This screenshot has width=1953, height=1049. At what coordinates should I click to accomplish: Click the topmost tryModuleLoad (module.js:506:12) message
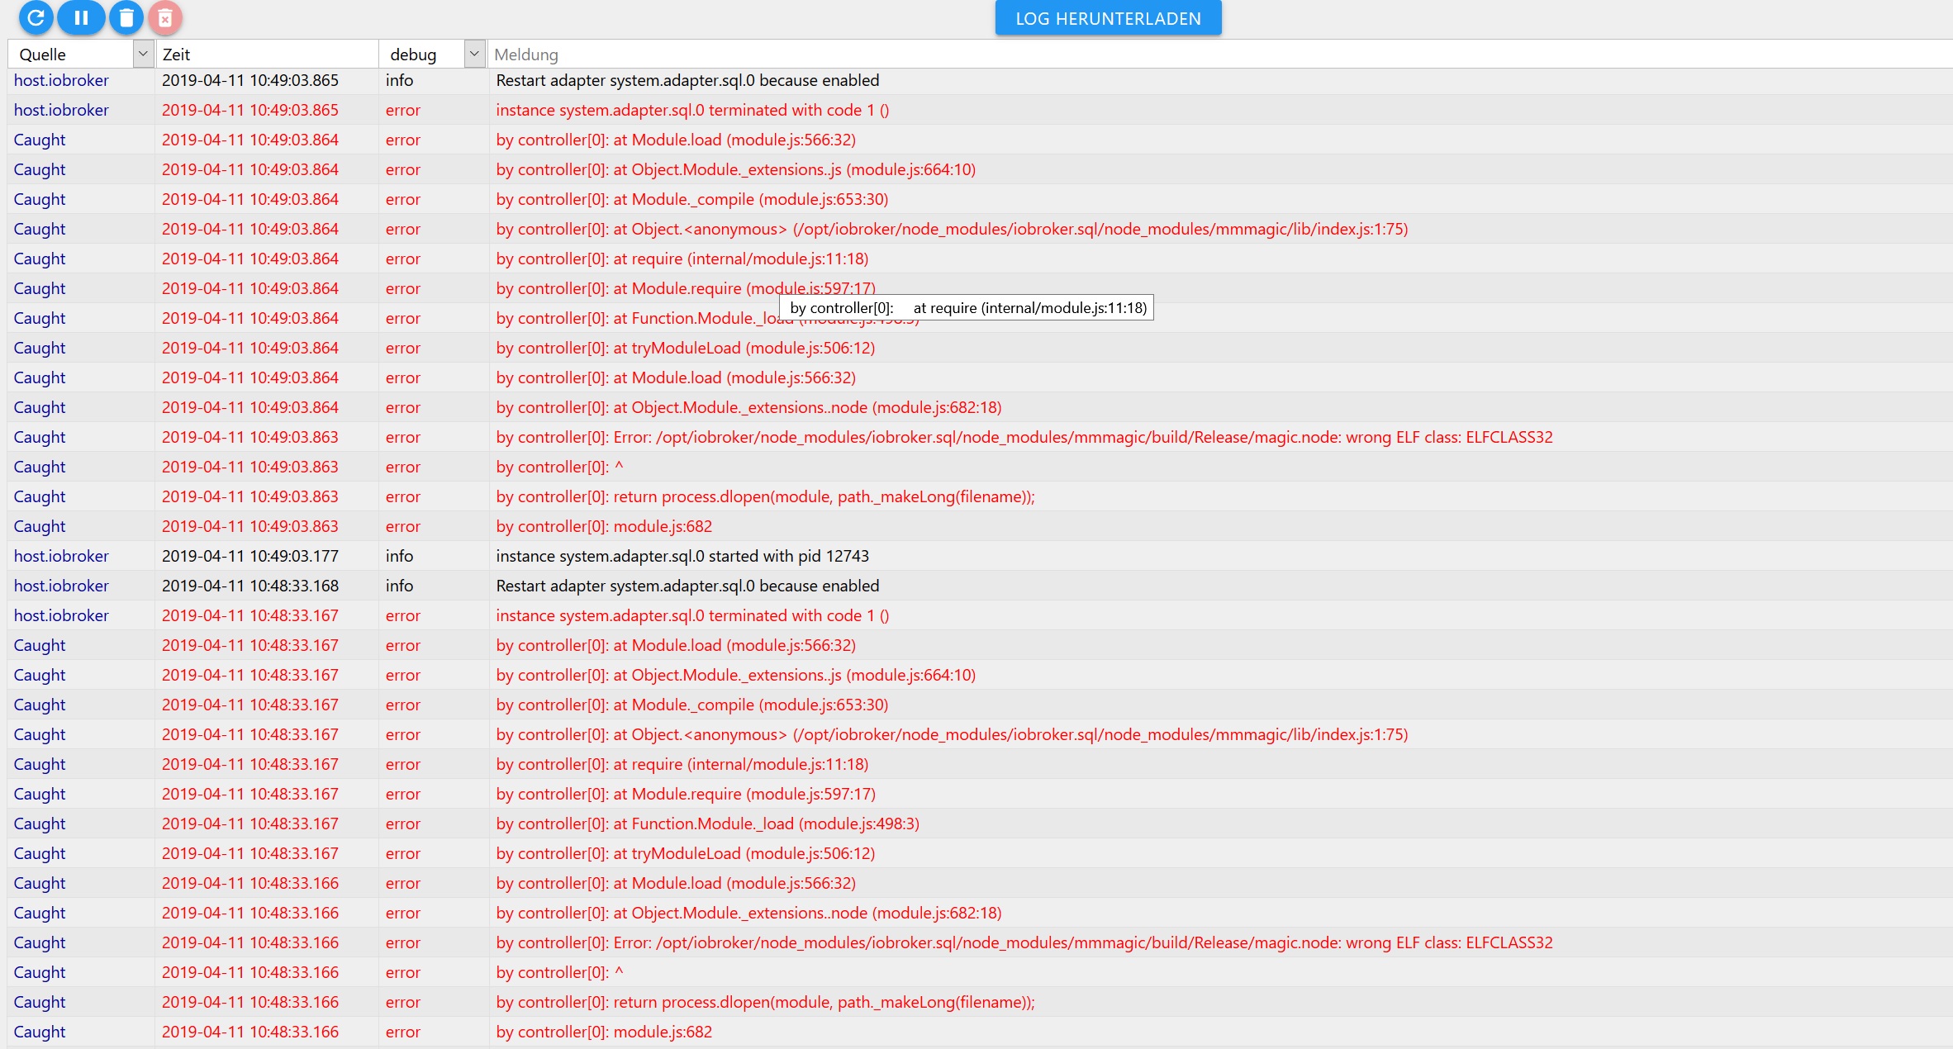(685, 348)
